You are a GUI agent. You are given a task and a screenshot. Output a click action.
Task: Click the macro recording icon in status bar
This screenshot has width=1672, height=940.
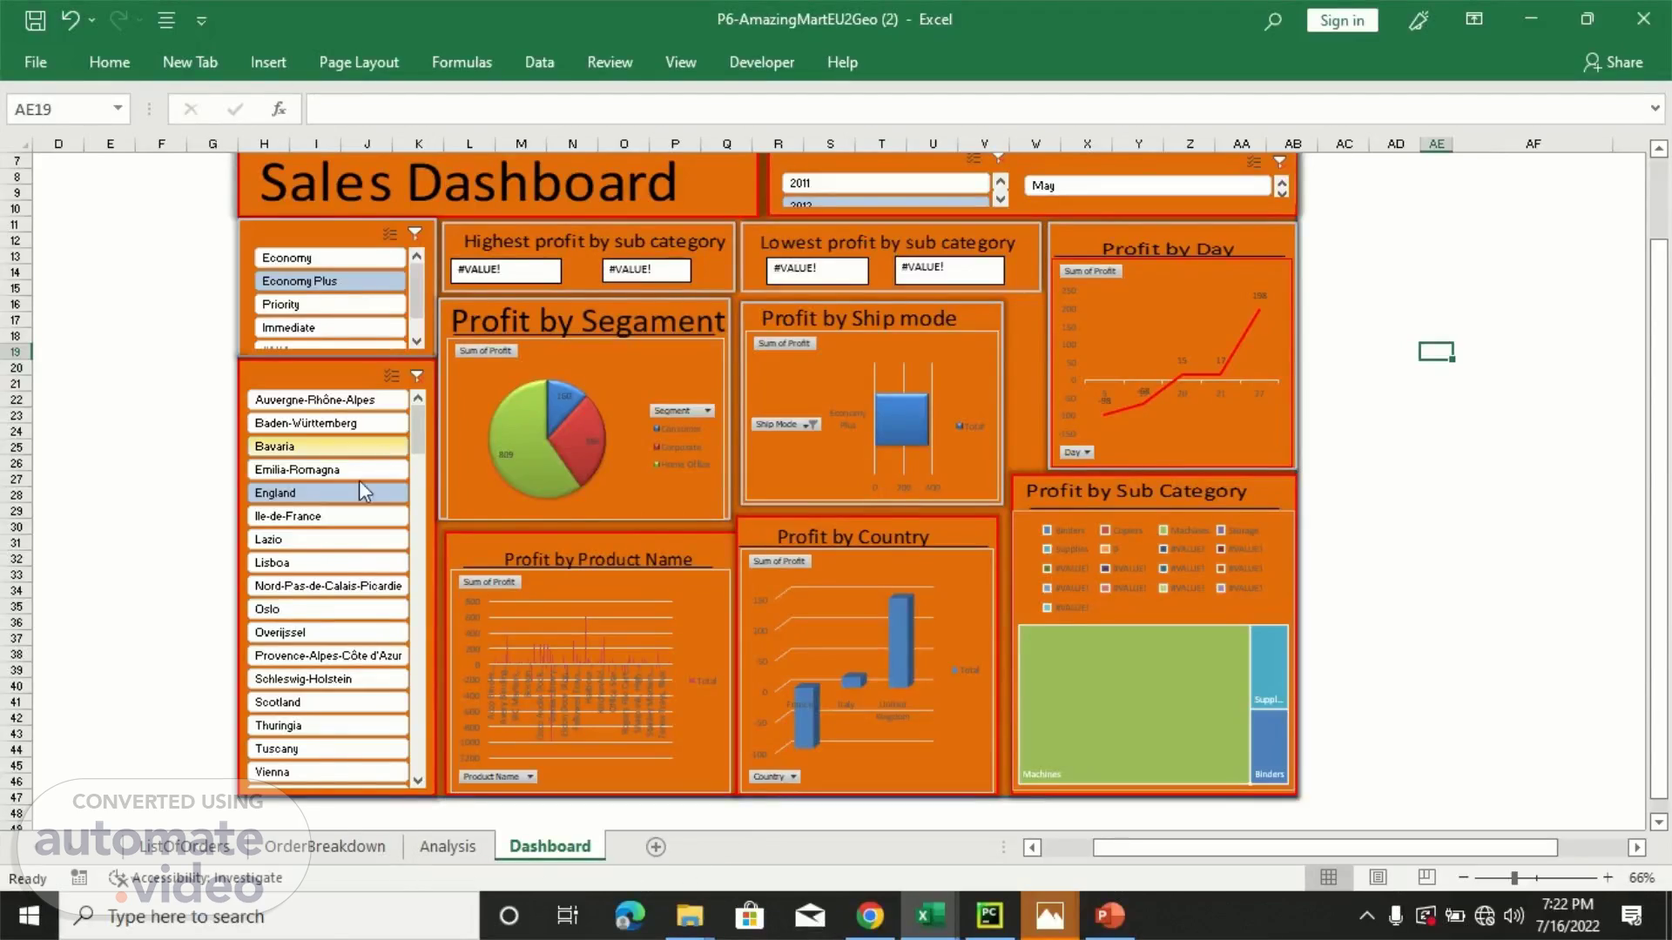coord(79,877)
